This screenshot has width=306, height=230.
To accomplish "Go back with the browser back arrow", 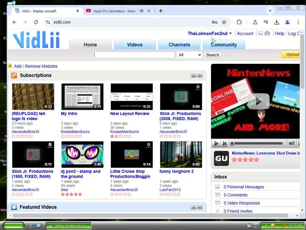I will click(x=14, y=22).
